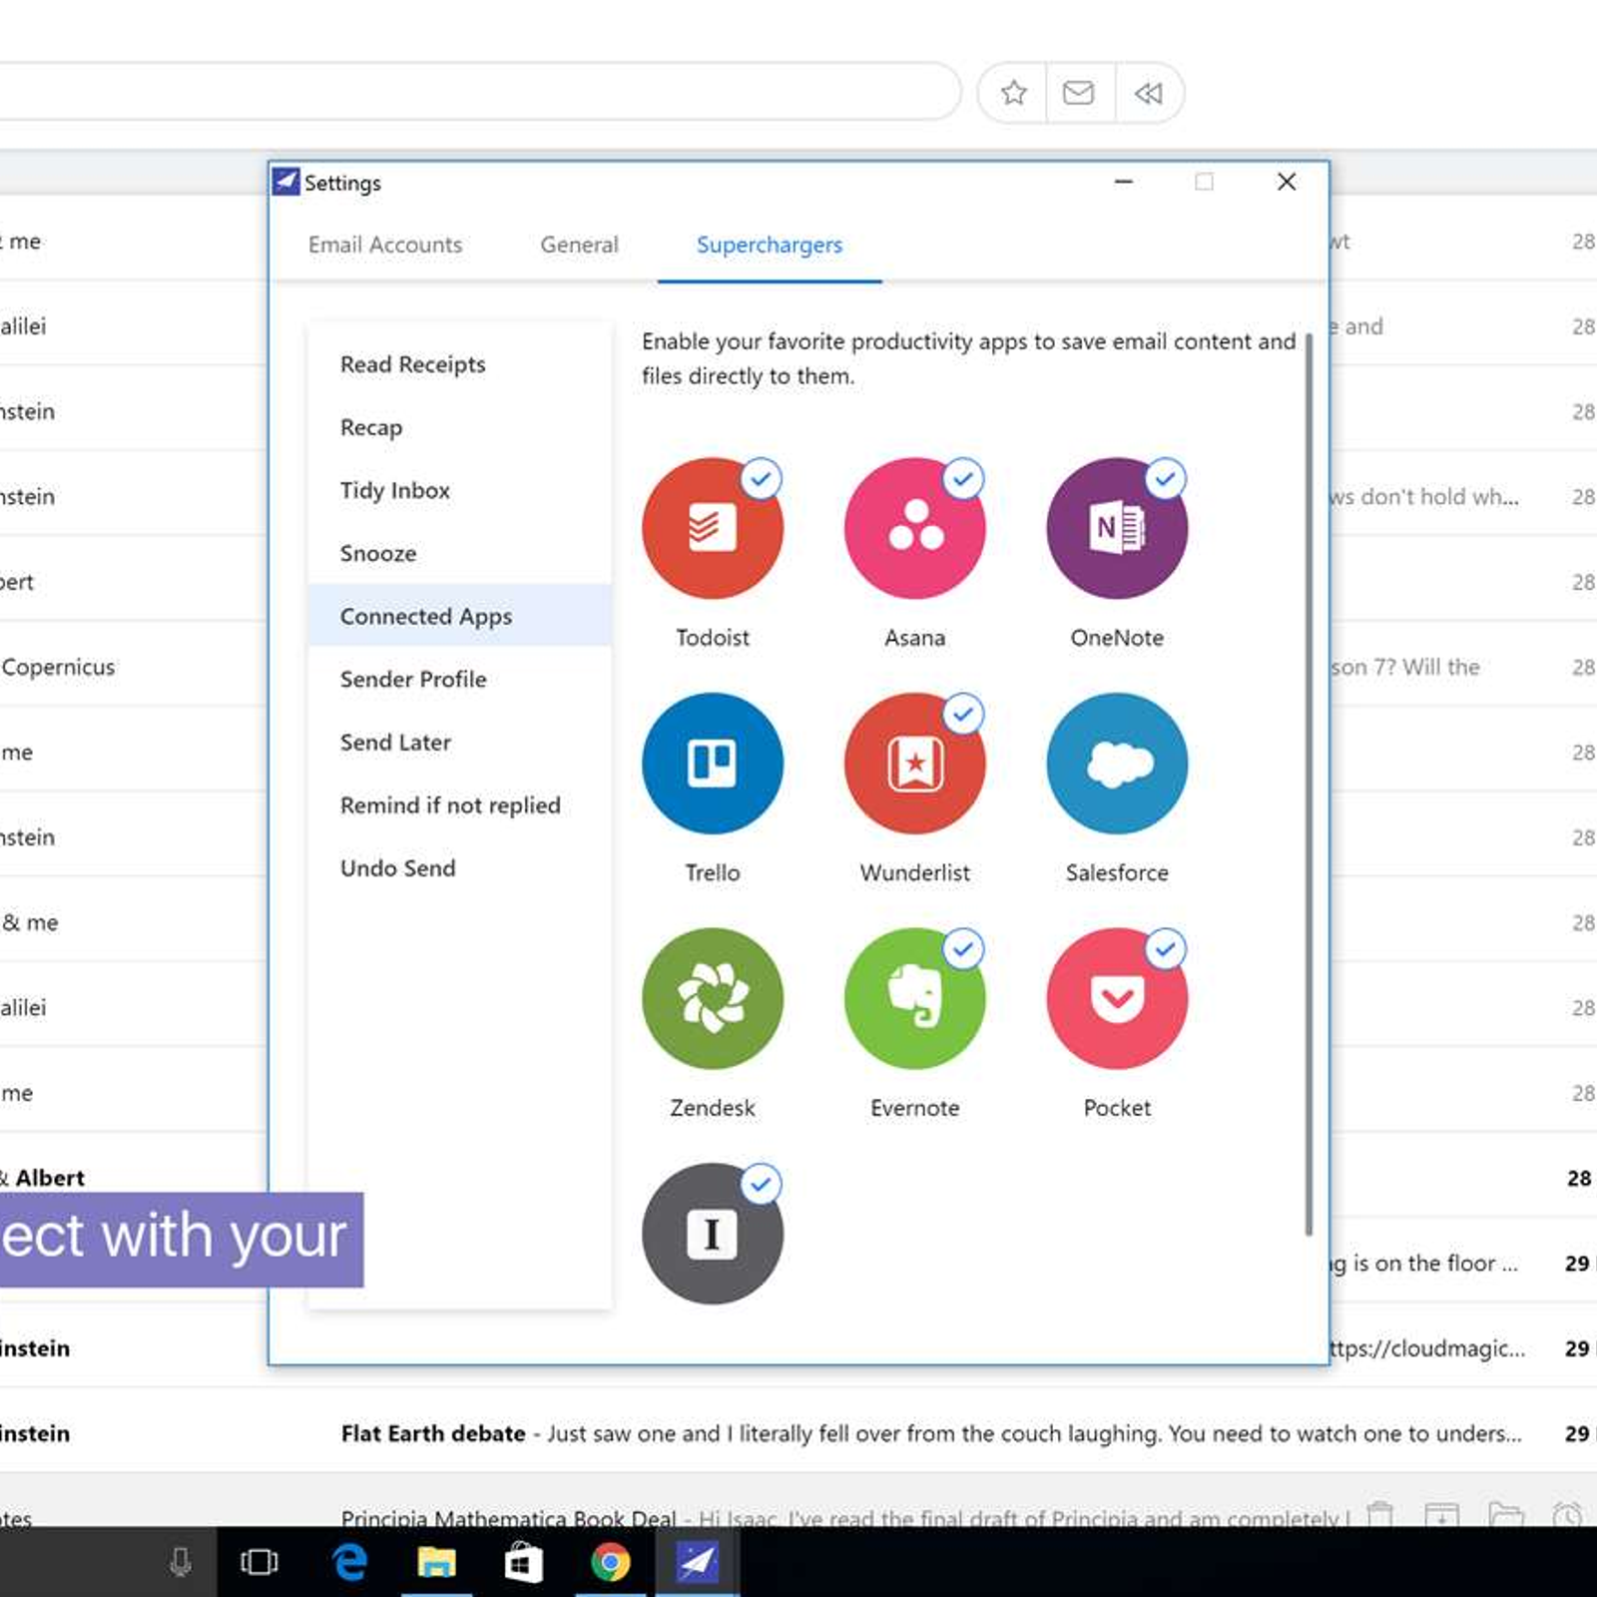The width and height of the screenshot is (1597, 1597).
Task: Toggle the Todoist connected checkmark
Action: coord(761,479)
